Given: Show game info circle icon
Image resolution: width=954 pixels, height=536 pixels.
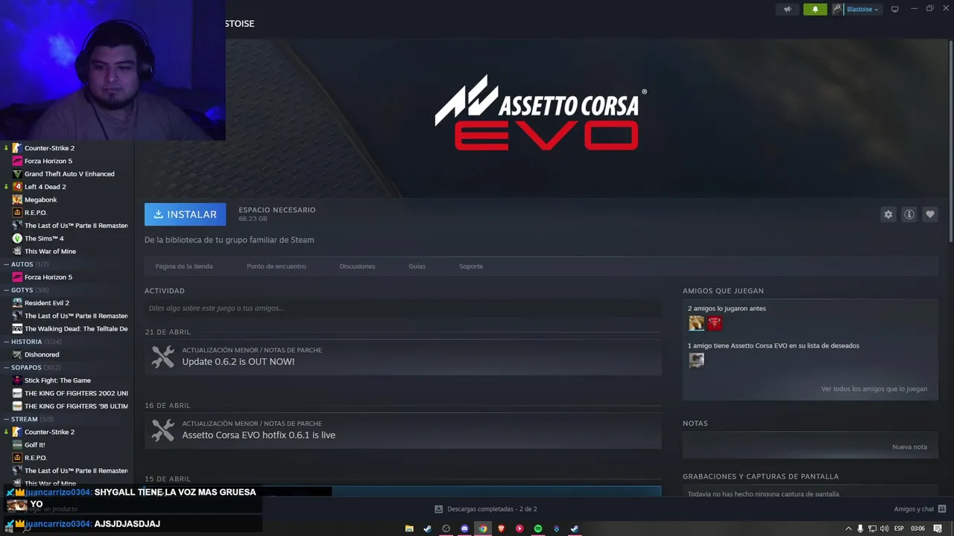Looking at the screenshot, I should [x=909, y=214].
